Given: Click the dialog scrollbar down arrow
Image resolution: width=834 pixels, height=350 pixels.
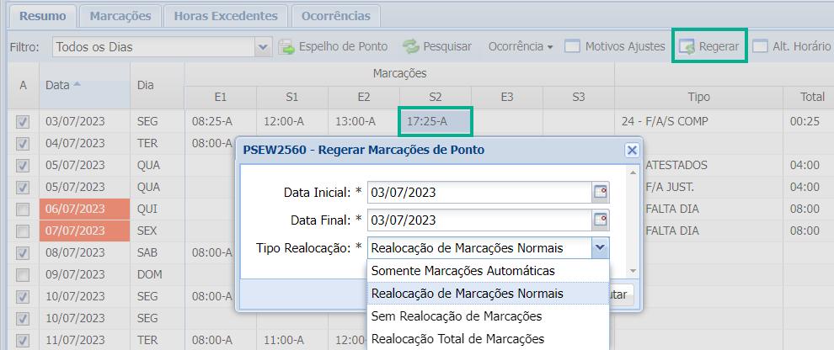Looking at the screenshot, I should point(632,271).
